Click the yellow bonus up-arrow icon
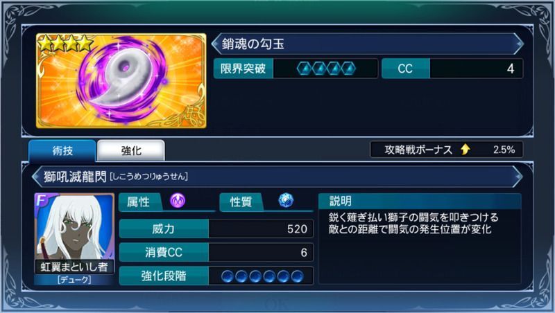The height and width of the screenshot is (313, 555). [x=466, y=150]
